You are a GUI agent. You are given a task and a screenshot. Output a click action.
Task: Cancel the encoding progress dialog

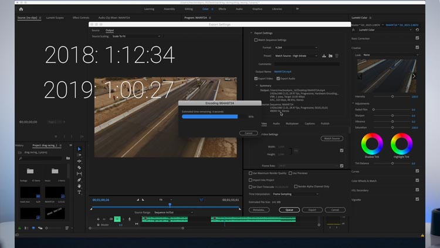coord(248,133)
